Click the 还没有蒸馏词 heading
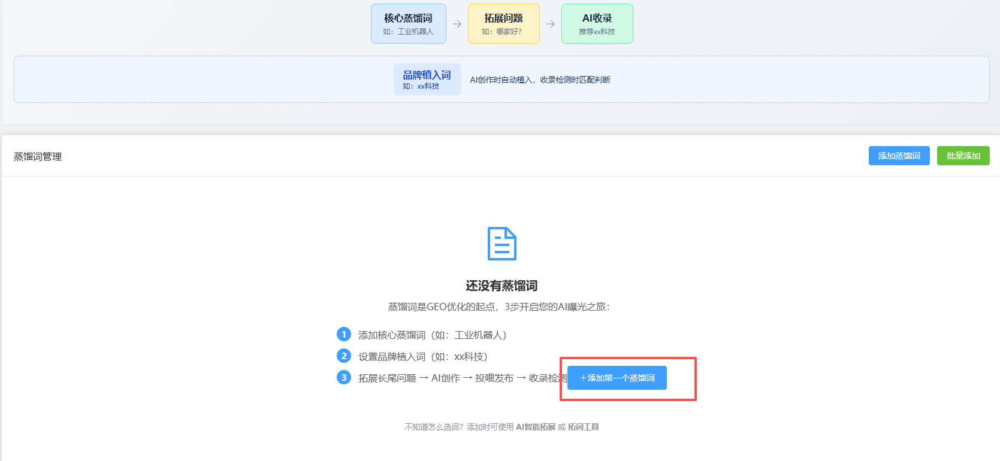 pos(501,286)
